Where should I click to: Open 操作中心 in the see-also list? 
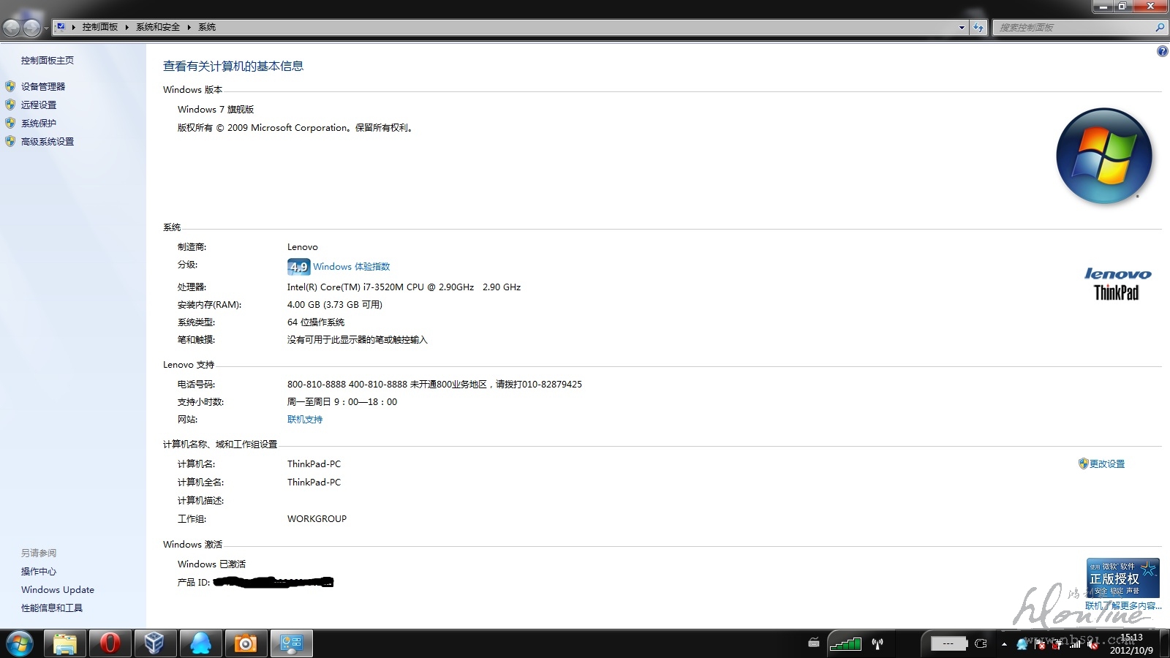click(x=39, y=572)
